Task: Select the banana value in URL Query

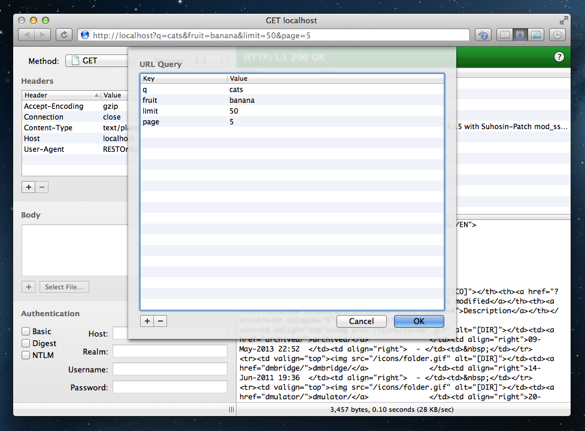Action: click(242, 100)
